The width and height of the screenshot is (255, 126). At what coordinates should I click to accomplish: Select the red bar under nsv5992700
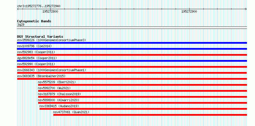pos(142,91)
